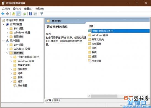The width and height of the screenshot is (151, 108).
Task: Open the 查看(V) menu
Action: point(28,9)
